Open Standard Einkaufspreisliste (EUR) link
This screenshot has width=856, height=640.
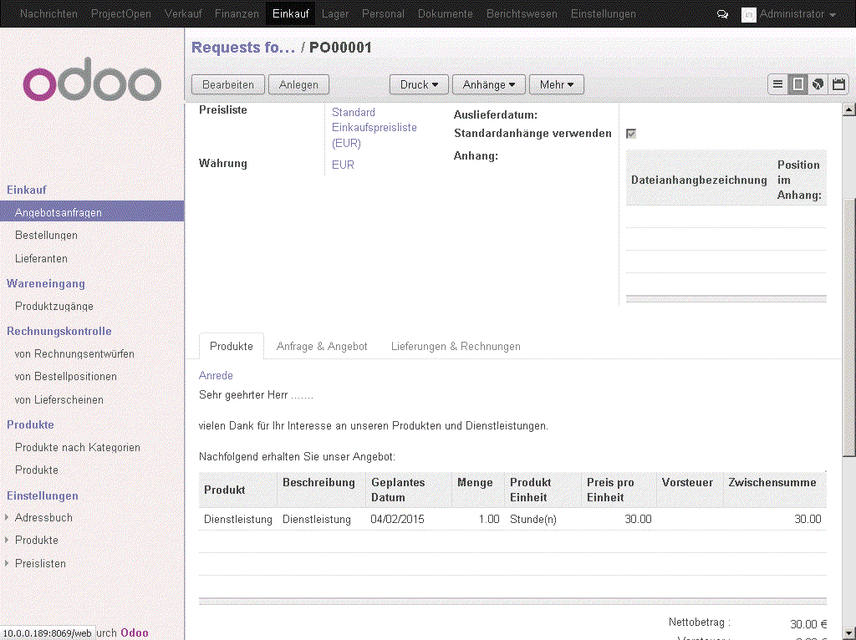[x=374, y=128]
